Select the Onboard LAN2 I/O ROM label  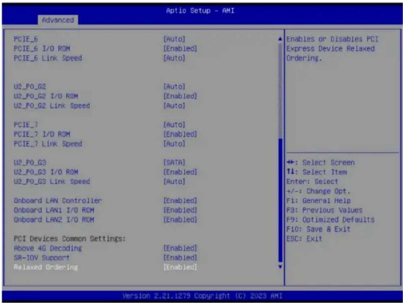click(54, 219)
